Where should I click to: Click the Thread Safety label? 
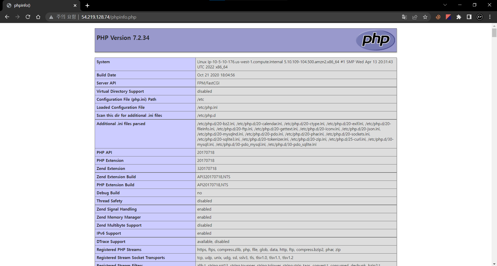[109, 201]
